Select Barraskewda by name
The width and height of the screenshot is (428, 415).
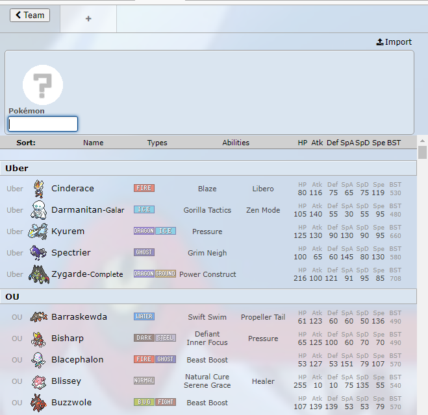79,317
